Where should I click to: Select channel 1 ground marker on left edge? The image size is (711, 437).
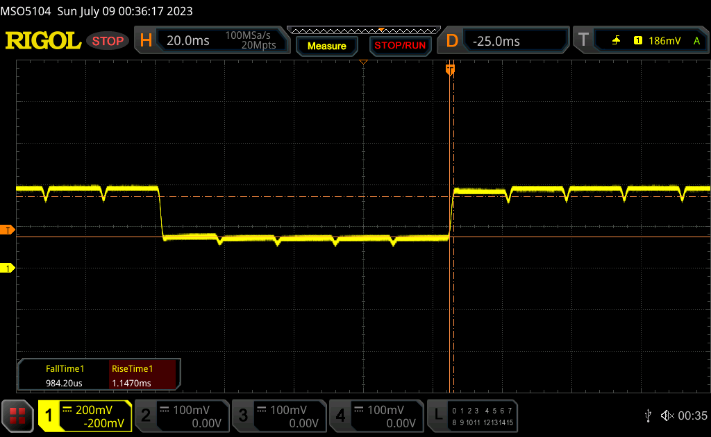[8, 268]
